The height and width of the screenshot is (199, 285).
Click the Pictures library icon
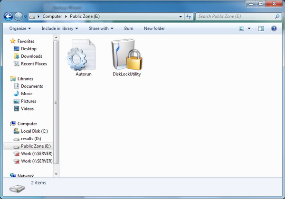pyautogui.click(x=16, y=101)
